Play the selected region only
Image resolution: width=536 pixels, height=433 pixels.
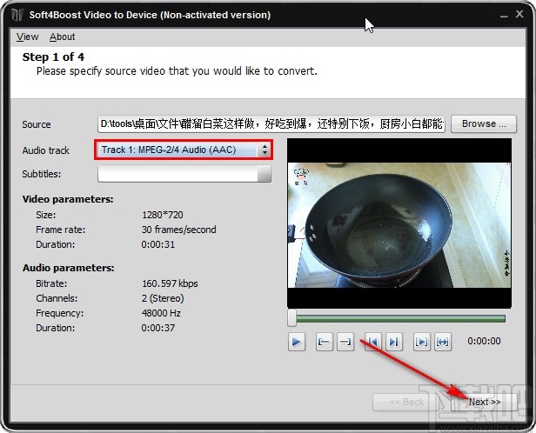[x=421, y=342]
